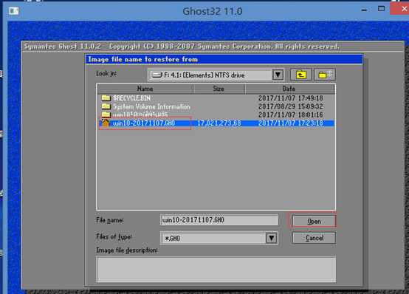Open the Look in drive dropdown arrow
The image size is (409, 294).
click(278, 75)
